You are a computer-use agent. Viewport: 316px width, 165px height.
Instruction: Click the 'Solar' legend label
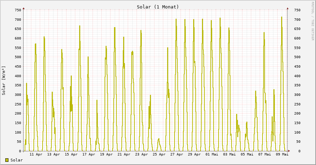coord(17,160)
